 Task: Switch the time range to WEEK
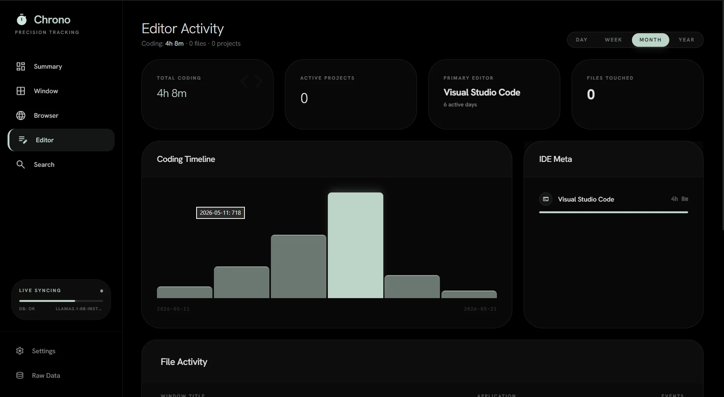click(x=613, y=40)
